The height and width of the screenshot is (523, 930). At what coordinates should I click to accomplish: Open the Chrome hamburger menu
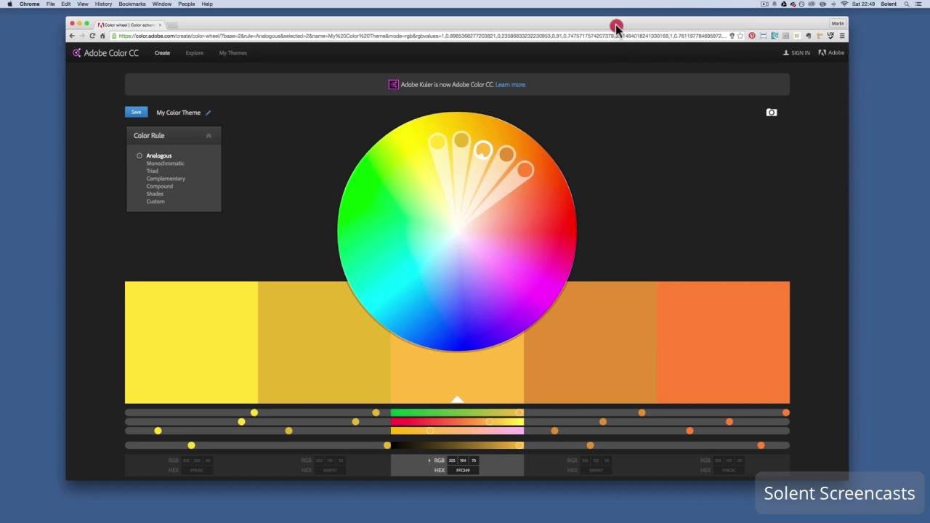[842, 36]
